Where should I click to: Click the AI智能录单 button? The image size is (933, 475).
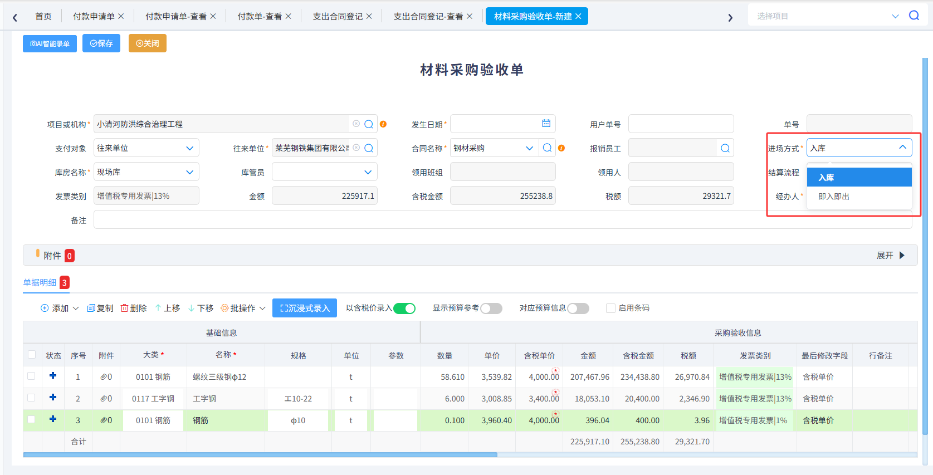tap(50, 43)
